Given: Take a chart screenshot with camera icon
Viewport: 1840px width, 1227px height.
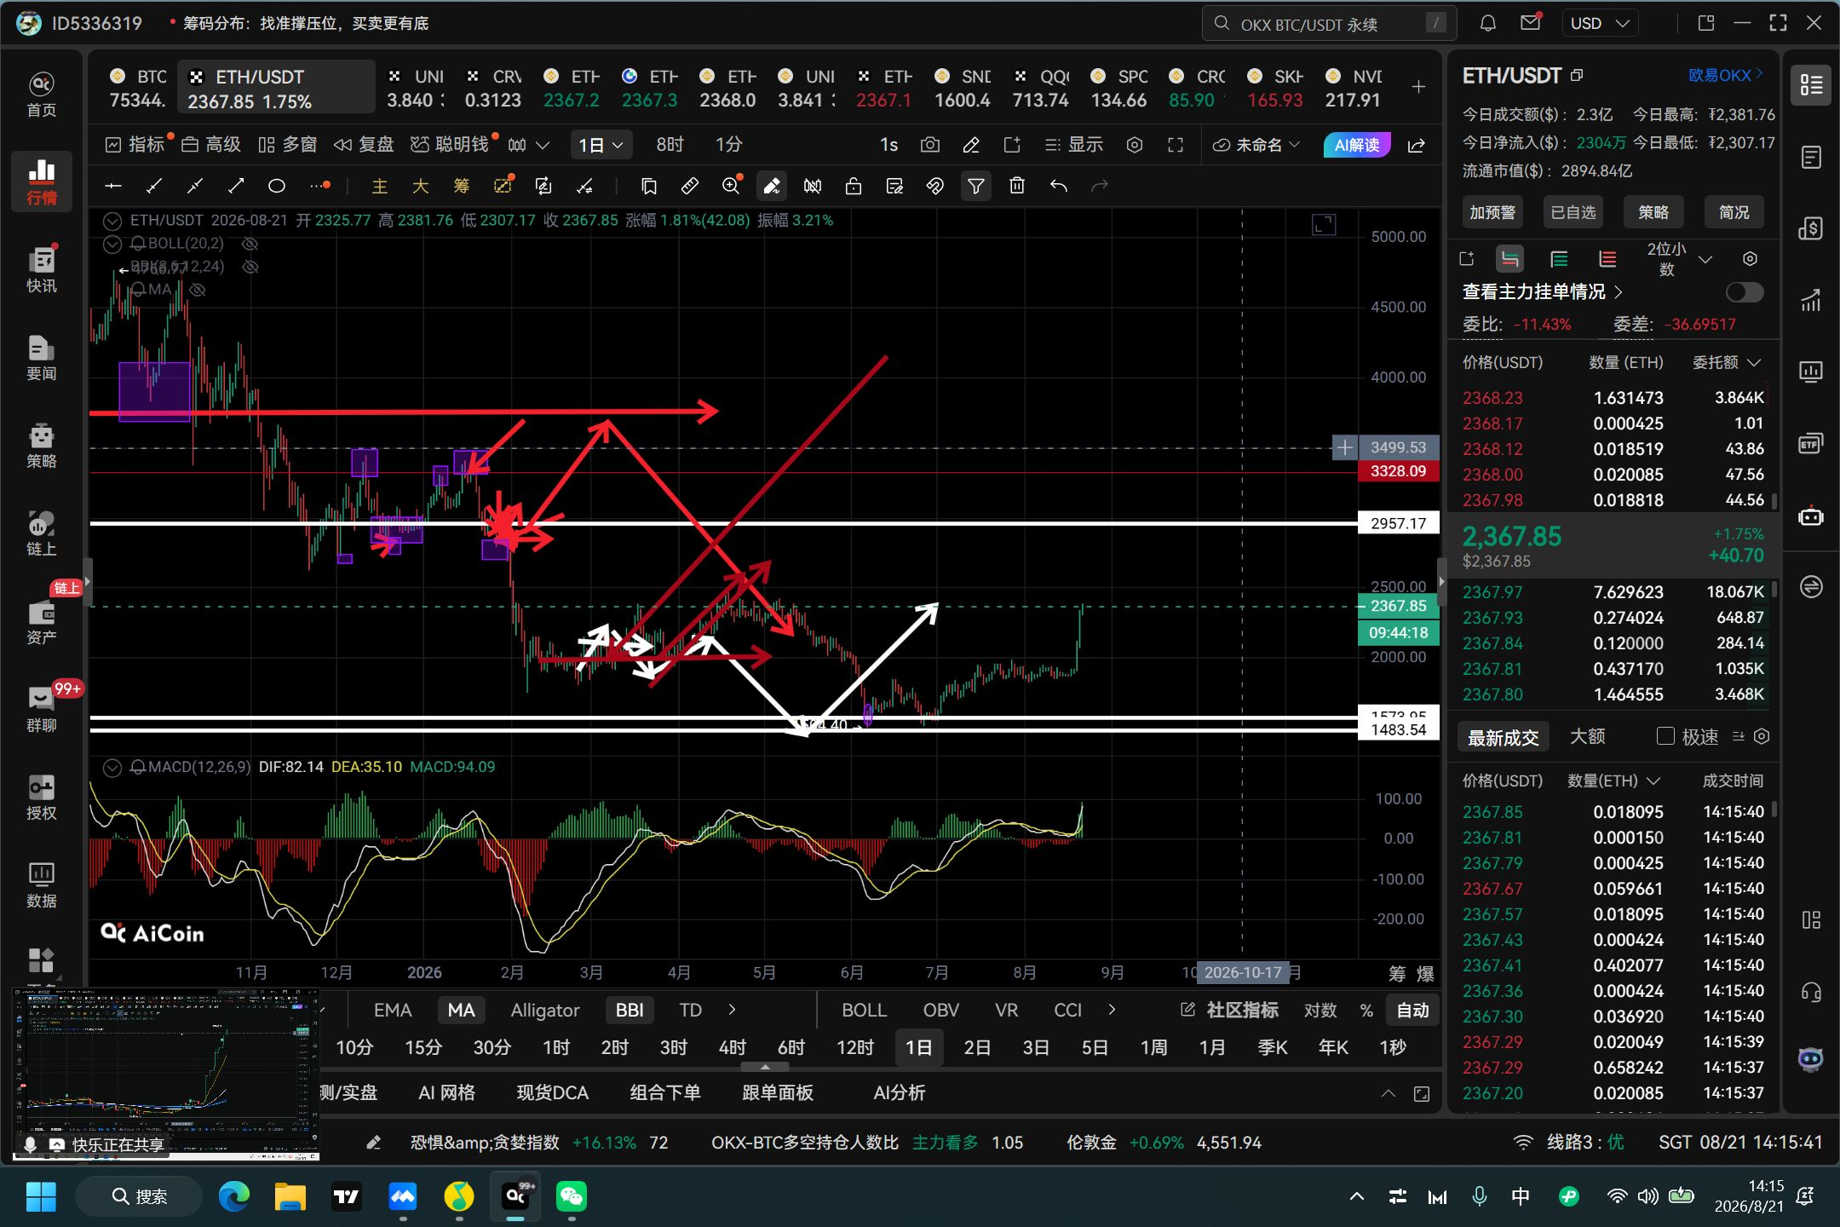Looking at the screenshot, I should tap(930, 145).
